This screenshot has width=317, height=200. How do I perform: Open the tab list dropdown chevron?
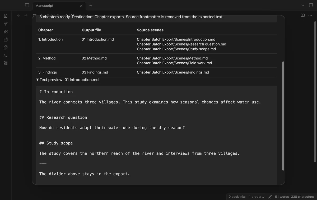(303, 5)
